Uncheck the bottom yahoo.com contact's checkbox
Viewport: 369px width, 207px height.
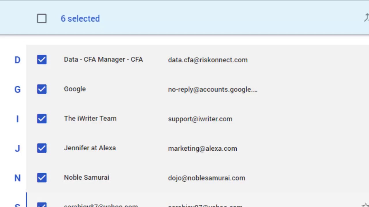(42, 205)
